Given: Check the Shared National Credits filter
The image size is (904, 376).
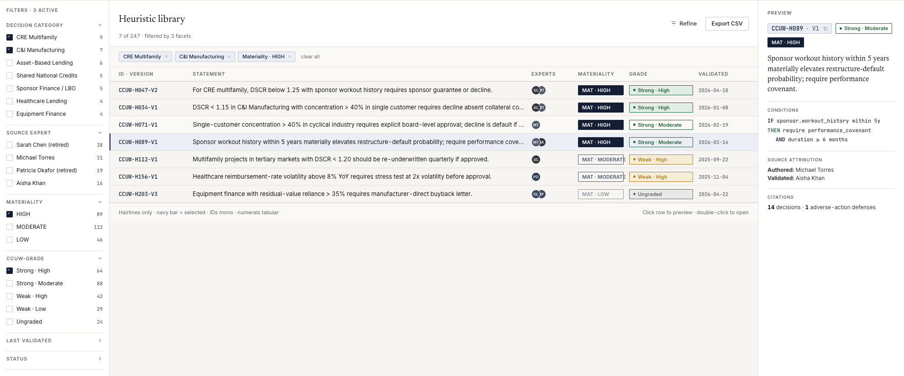Looking at the screenshot, I should coord(10,76).
